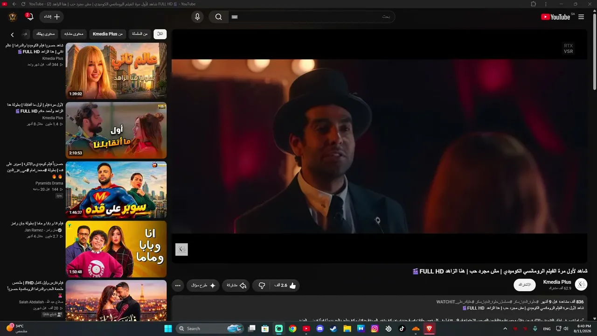
Task: Click the 'طرح سؤال' ask button
Action: [203, 286]
